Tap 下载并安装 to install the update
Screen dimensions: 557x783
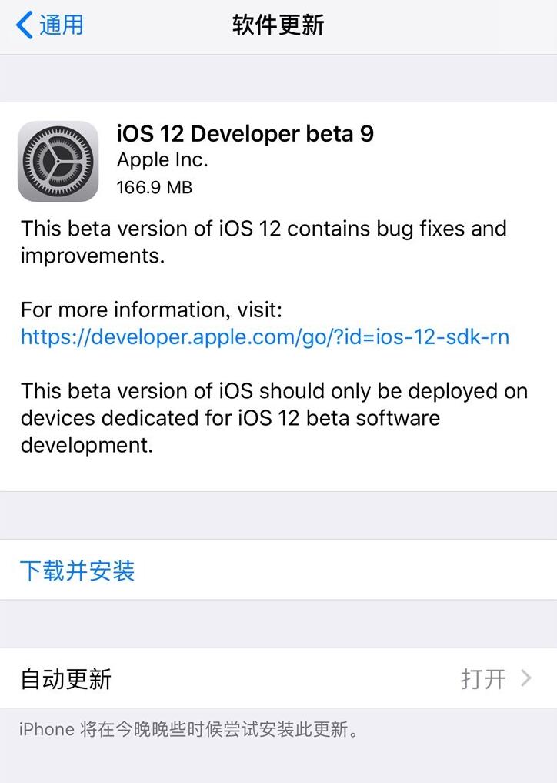[77, 571]
